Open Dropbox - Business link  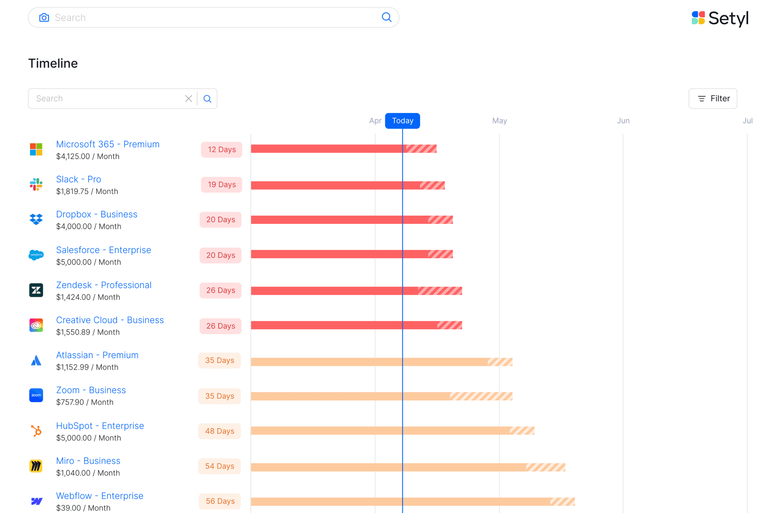tap(97, 214)
